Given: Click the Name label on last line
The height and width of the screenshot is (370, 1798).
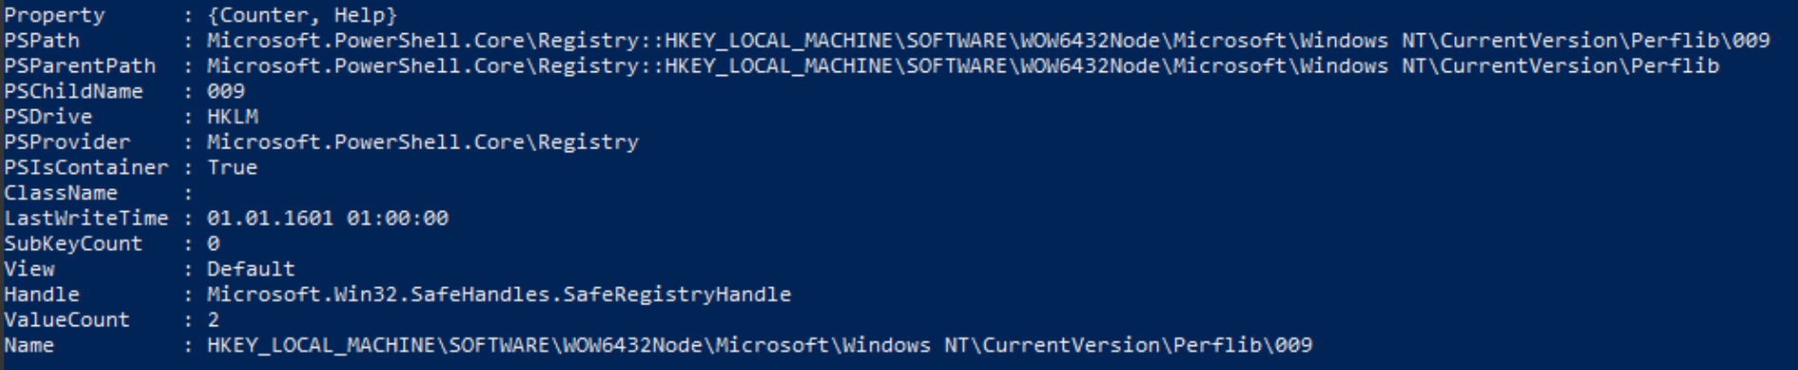Looking at the screenshot, I should (x=29, y=345).
